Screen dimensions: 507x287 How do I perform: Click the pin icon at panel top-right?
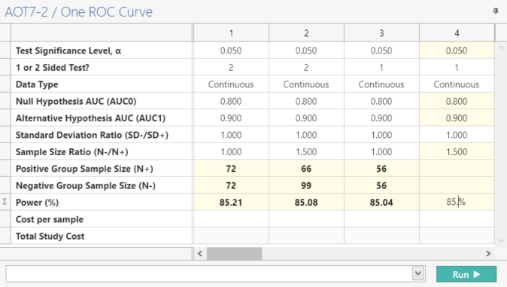point(496,11)
